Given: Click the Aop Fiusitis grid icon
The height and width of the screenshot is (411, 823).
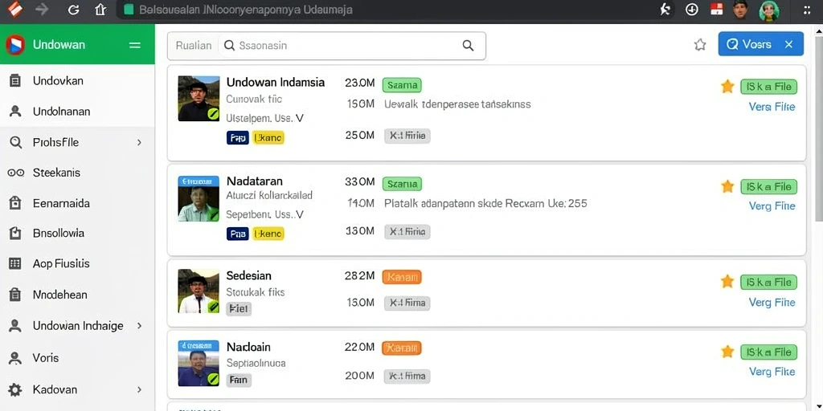Looking at the screenshot, I should pyautogui.click(x=15, y=263).
